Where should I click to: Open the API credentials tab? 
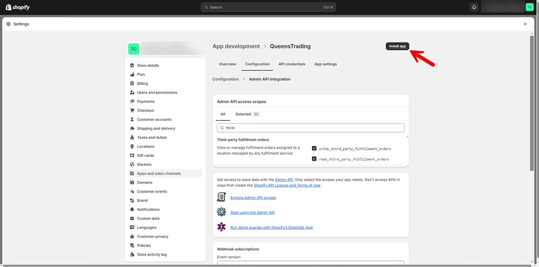[292, 64]
